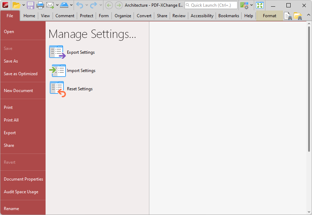Choose Save as Optimized
This screenshot has width=312, height=215.
point(23,74)
